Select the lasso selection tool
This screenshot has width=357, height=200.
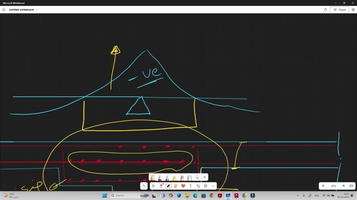click(x=197, y=177)
